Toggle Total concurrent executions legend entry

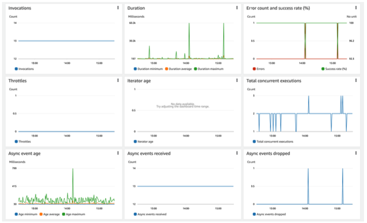click(x=273, y=141)
